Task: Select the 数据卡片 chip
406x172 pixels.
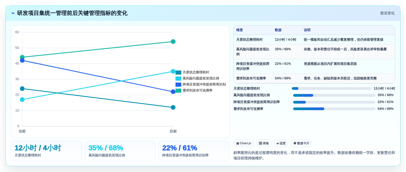Action: click(x=301, y=143)
